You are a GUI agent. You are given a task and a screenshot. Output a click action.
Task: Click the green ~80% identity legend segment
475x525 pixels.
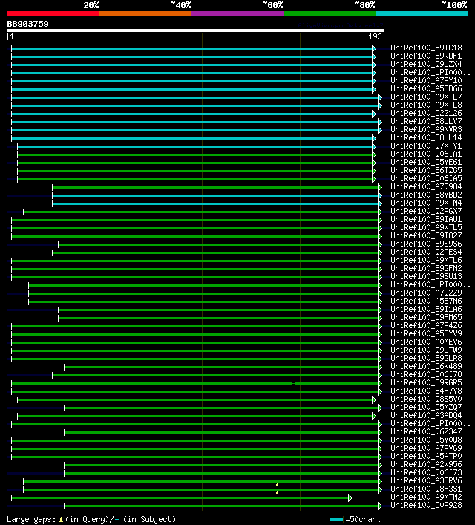pyautogui.click(x=330, y=13)
